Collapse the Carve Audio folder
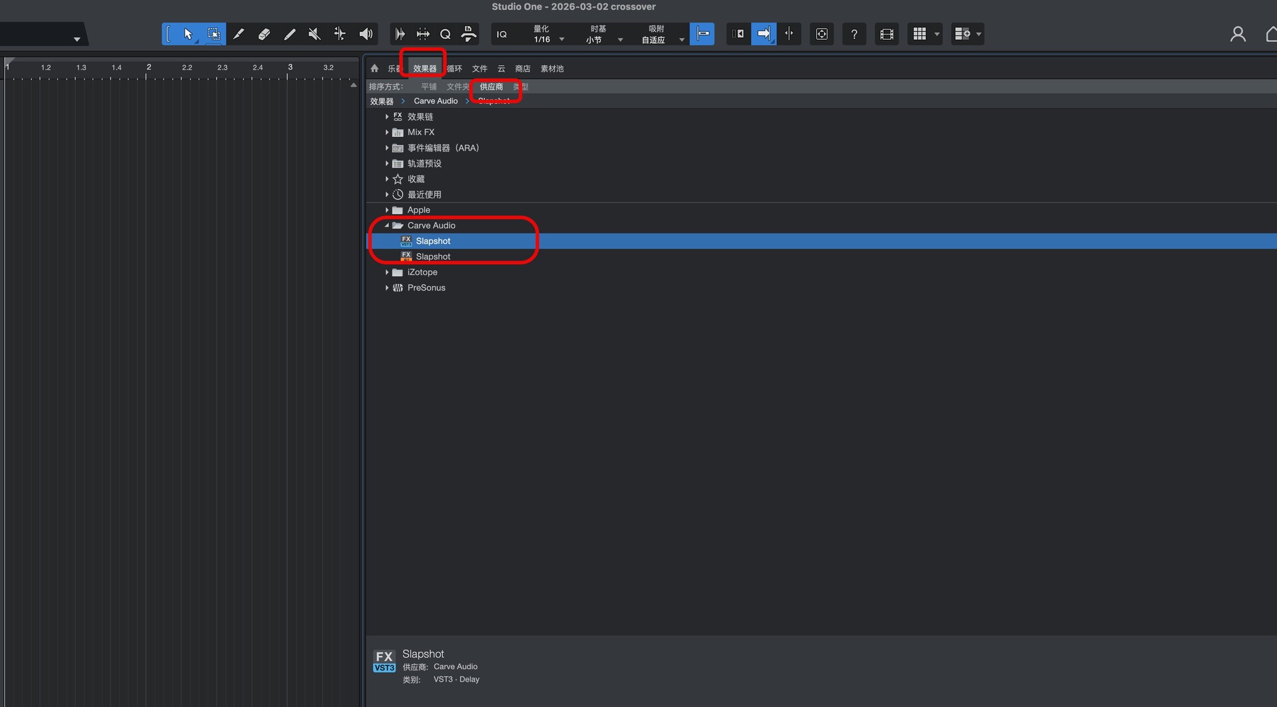This screenshot has width=1277, height=707. [387, 225]
